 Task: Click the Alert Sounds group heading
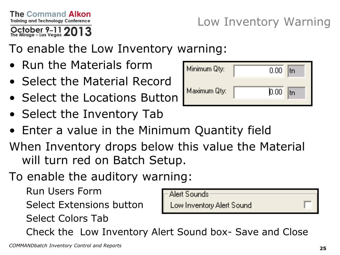[x=189, y=194]
